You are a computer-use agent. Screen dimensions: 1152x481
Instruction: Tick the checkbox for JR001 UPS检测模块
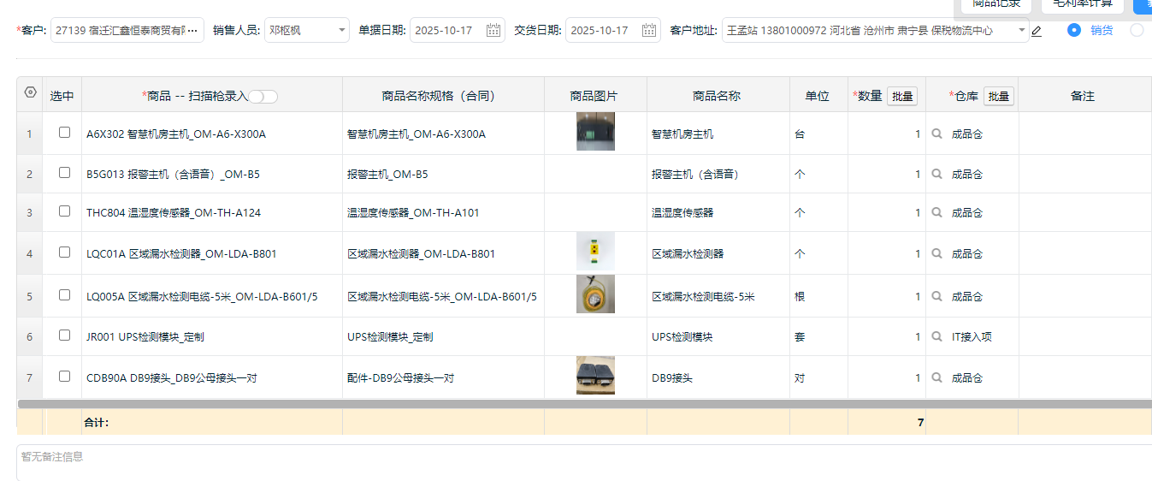64,336
